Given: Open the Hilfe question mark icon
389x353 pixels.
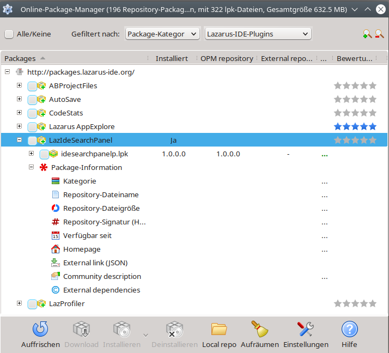Looking at the screenshot, I should [349, 329].
